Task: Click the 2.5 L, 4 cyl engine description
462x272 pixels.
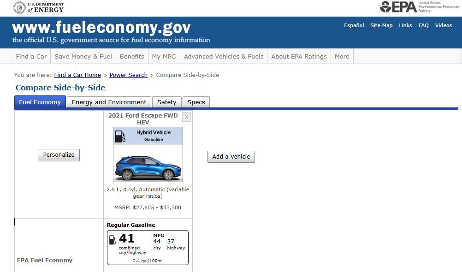Action: pyautogui.click(x=148, y=193)
